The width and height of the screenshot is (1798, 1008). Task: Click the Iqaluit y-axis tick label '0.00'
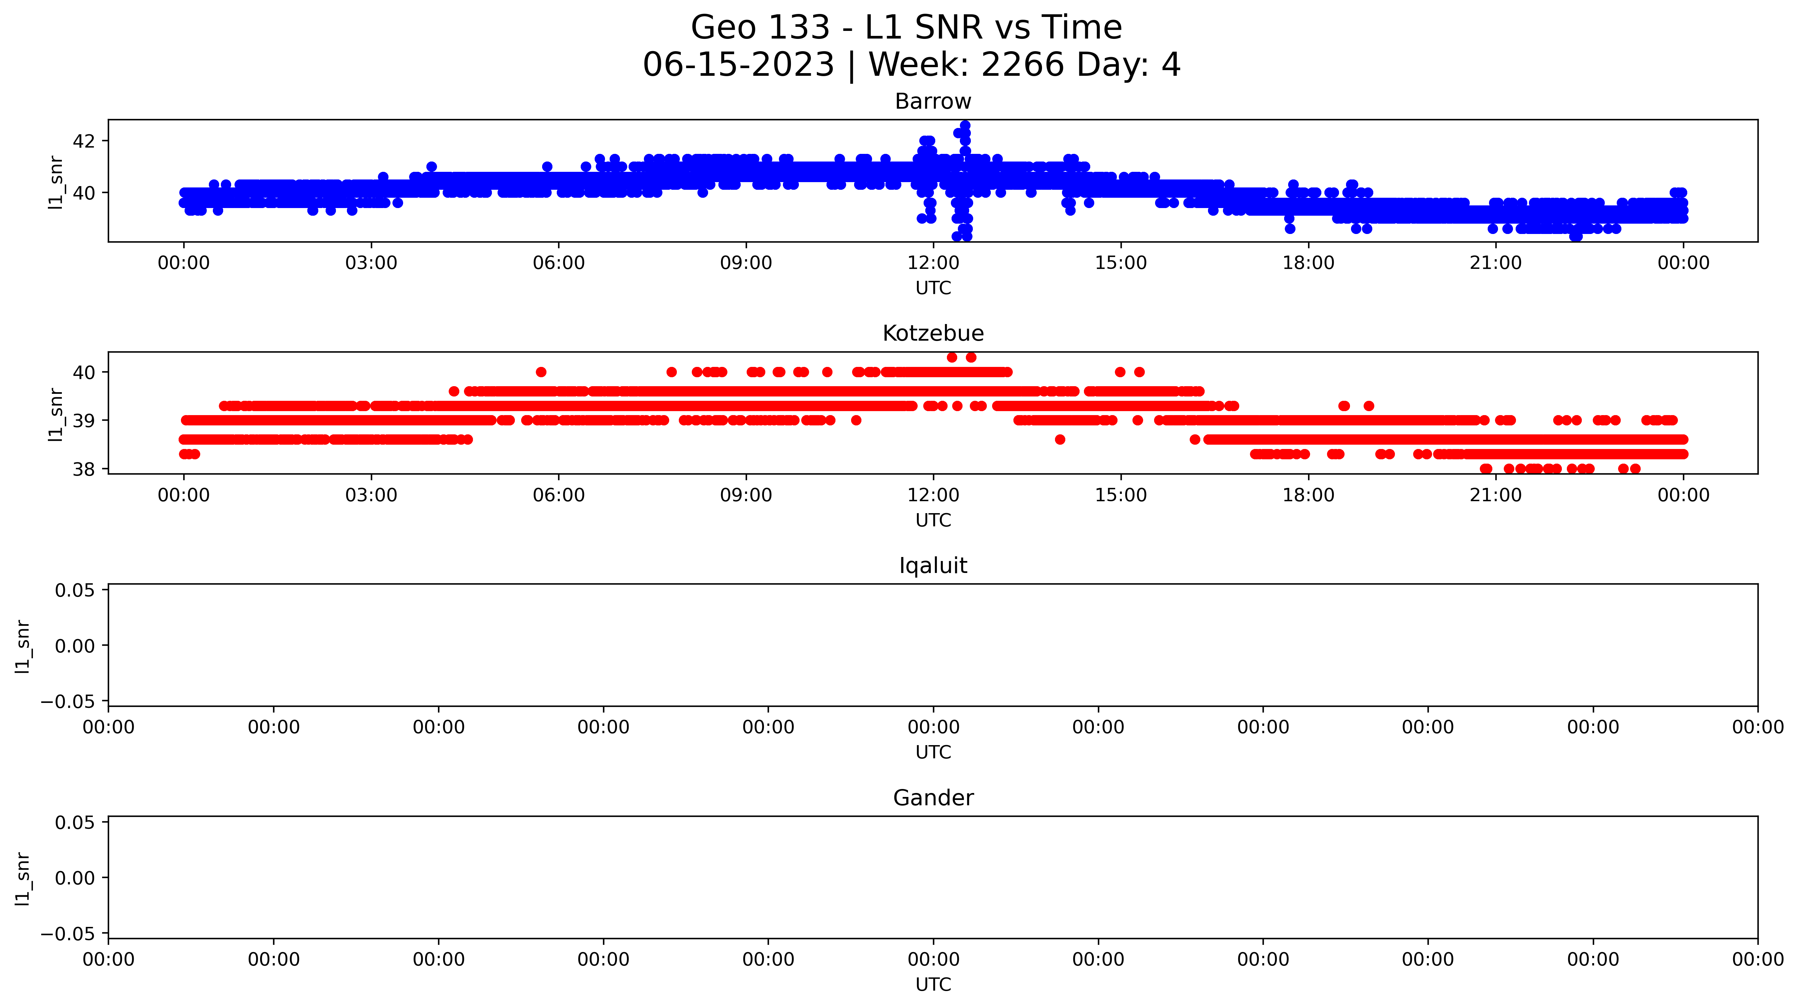pos(75,646)
